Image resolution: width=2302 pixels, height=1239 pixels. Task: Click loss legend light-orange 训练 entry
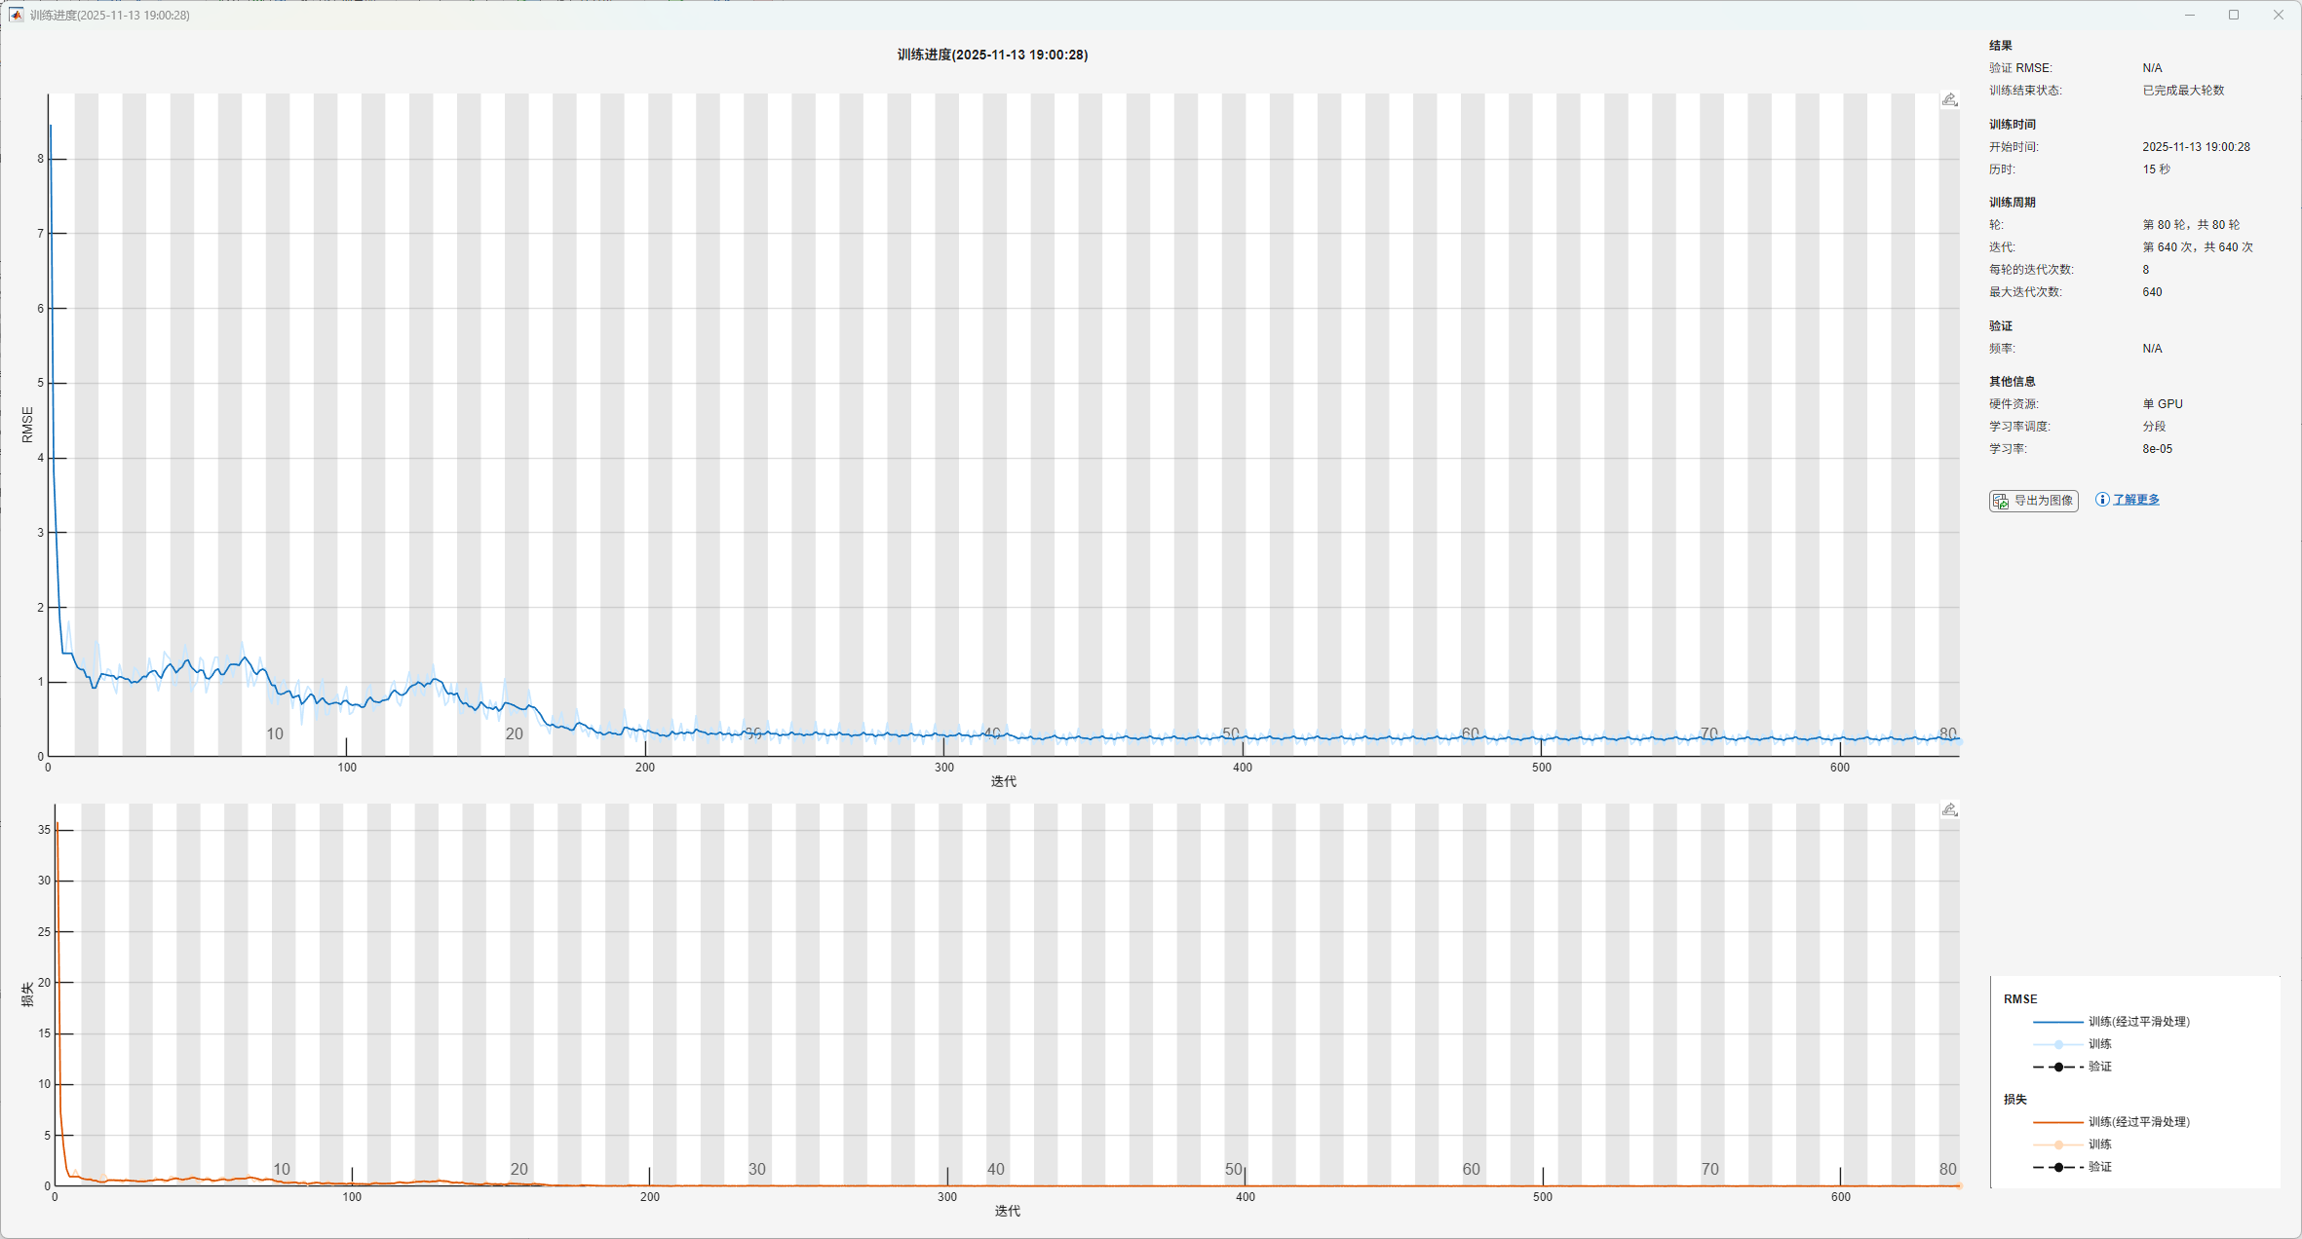pyautogui.click(x=2099, y=1145)
